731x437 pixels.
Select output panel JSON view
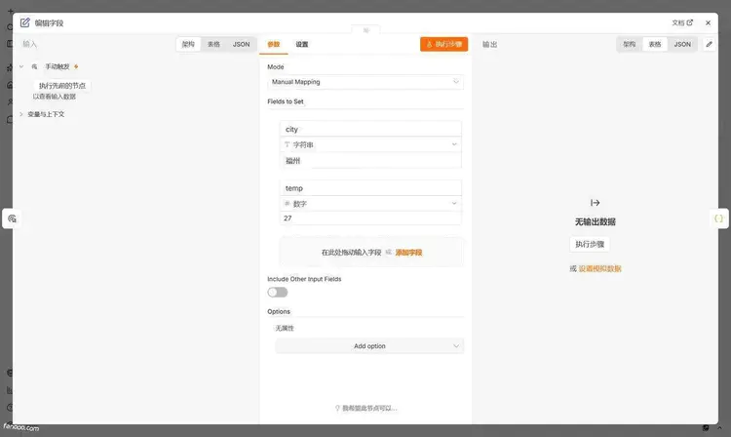[682, 44]
